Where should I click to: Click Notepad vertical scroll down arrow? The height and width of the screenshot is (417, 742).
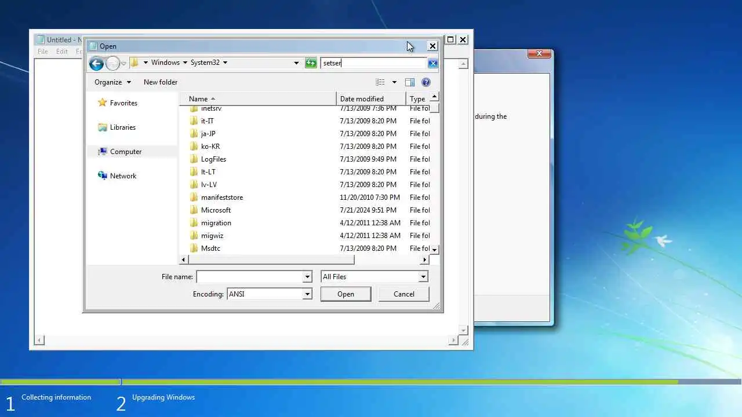pyautogui.click(x=463, y=330)
